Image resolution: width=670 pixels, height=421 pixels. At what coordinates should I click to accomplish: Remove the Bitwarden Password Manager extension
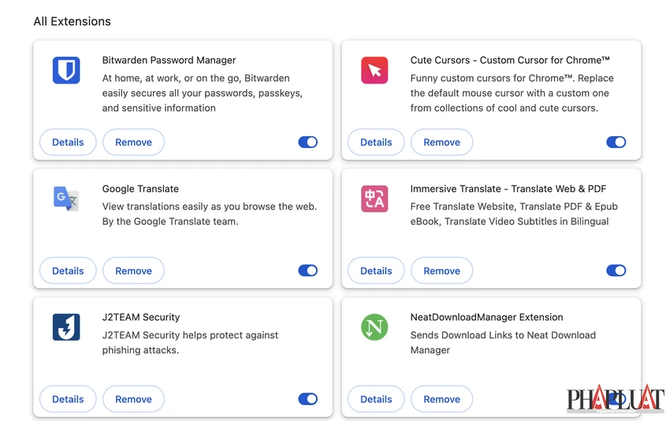(x=134, y=142)
